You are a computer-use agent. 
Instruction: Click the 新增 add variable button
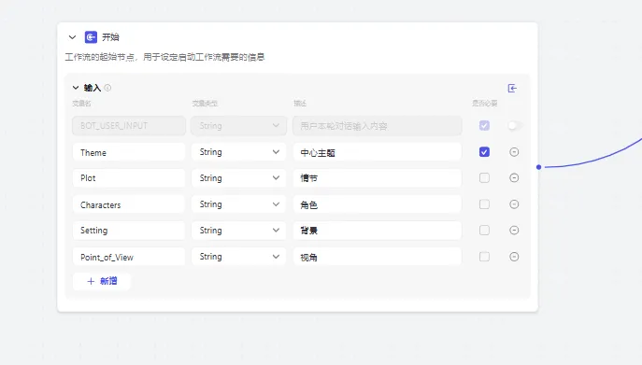[102, 281]
